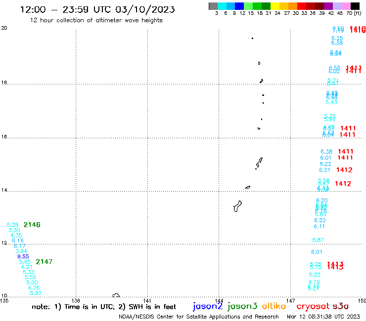Click the cyan swatch in the wave height legend

tap(222, 6)
